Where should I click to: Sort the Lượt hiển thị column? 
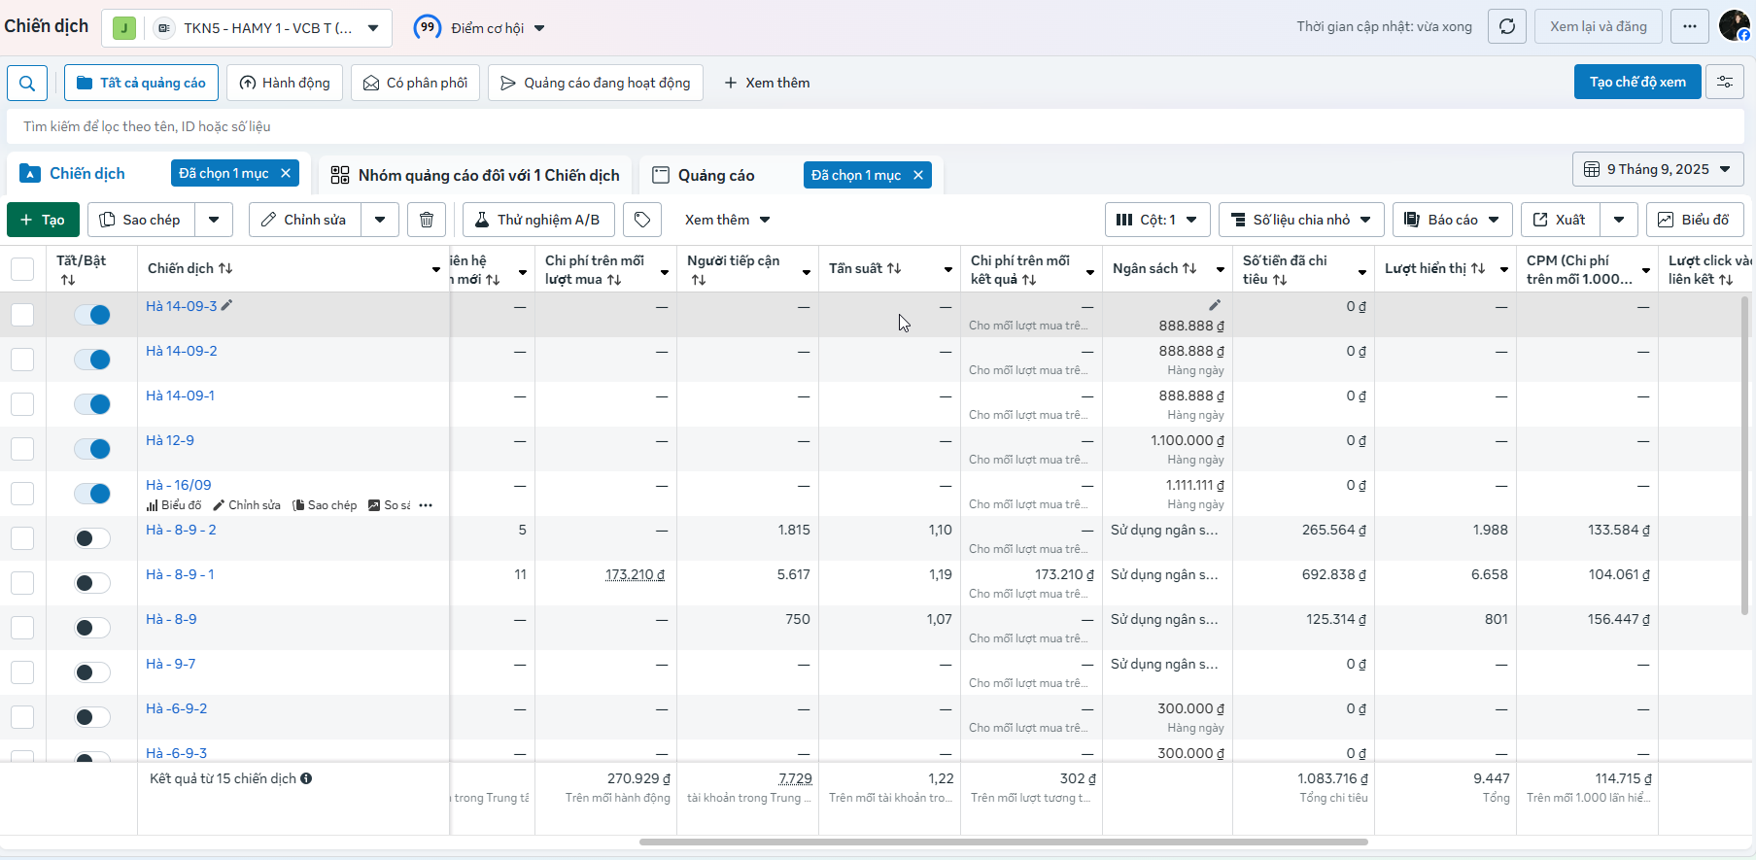pyautogui.click(x=1478, y=268)
